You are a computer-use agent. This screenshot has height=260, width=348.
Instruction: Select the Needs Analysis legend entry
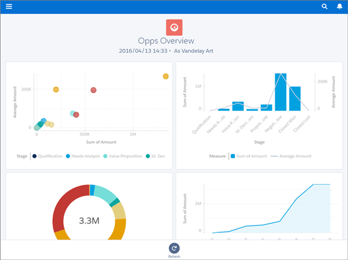tap(83, 156)
